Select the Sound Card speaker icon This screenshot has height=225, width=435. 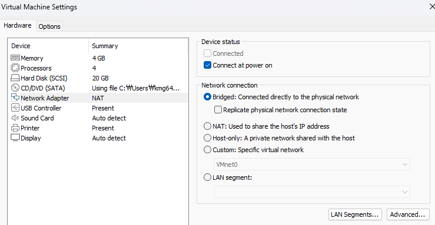click(15, 118)
